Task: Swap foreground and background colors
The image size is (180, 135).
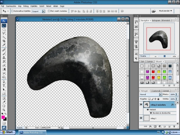Action: tap(5, 114)
